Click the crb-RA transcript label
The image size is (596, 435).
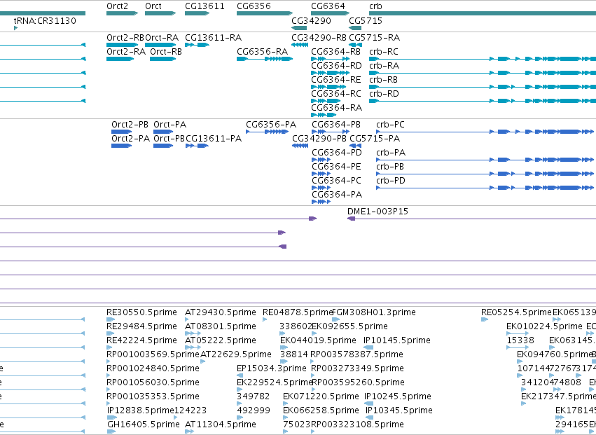tap(384, 66)
